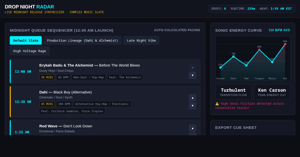Click the disabled up arrow on Erykah Badu track

point(192,67)
